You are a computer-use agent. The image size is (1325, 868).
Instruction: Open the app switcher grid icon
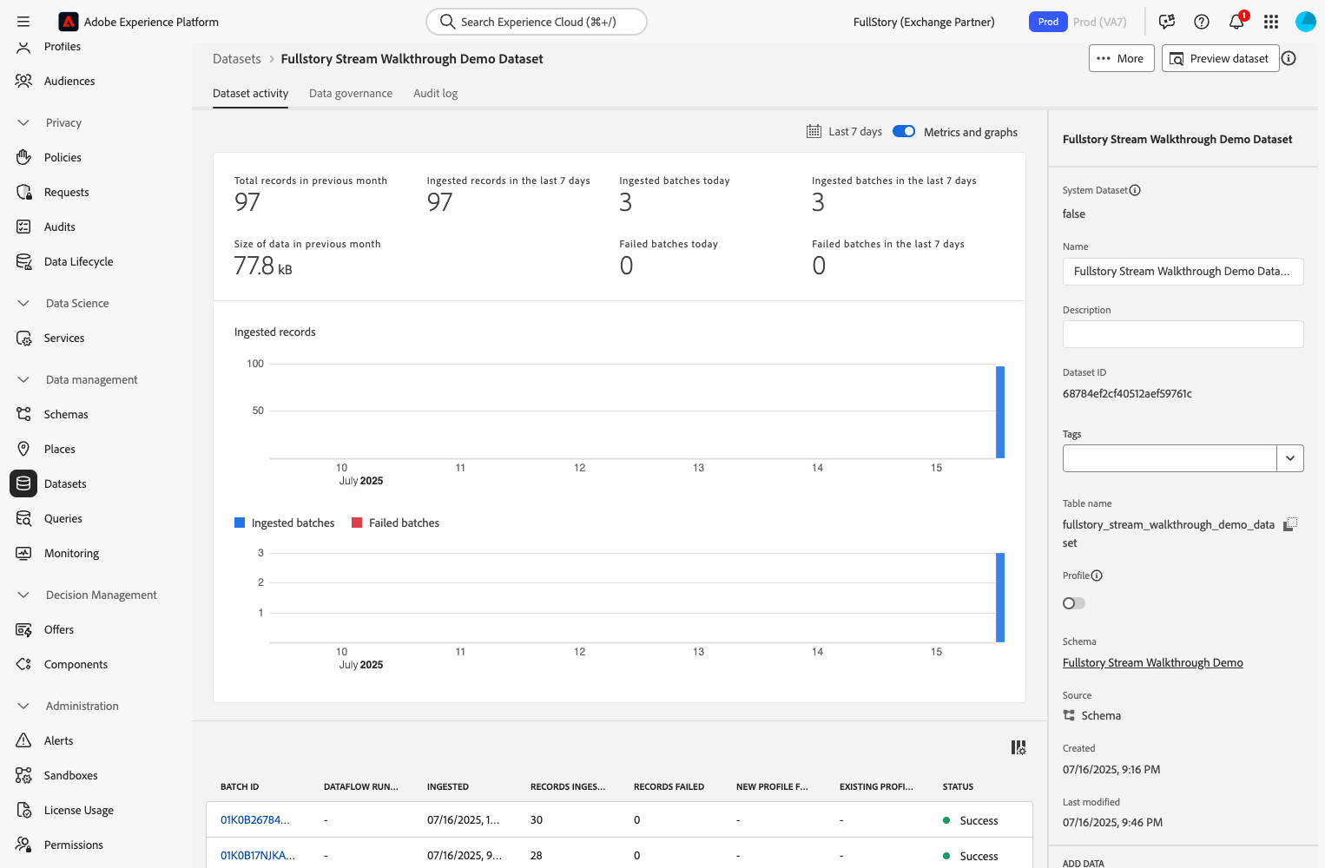click(x=1271, y=22)
